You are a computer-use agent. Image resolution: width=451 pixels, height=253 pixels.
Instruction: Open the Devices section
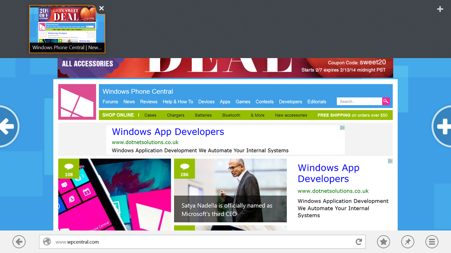click(206, 102)
